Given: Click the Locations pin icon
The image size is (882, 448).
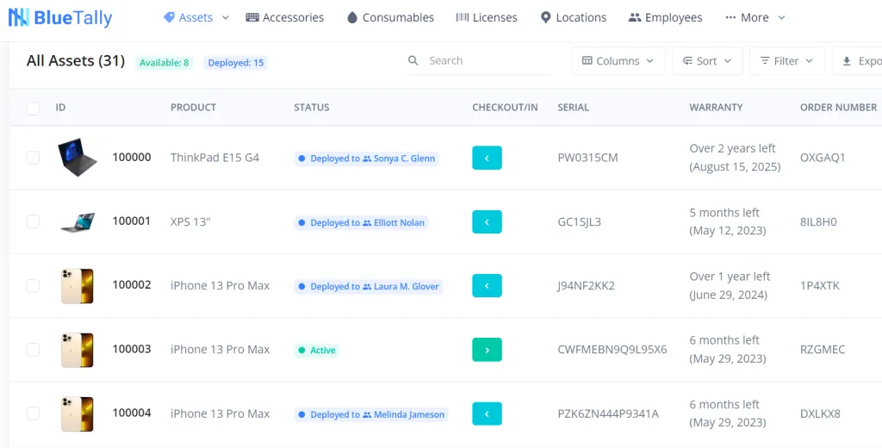Looking at the screenshot, I should [545, 17].
